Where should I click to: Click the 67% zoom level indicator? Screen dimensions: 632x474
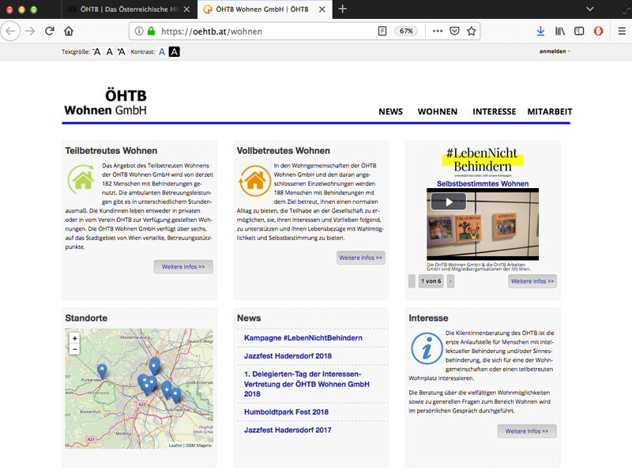(x=406, y=31)
